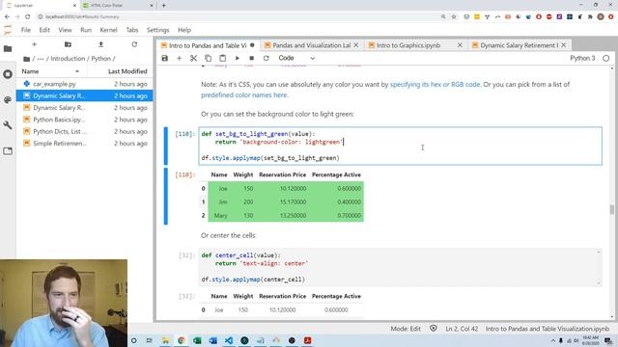The height and width of the screenshot is (347, 618).
Task: Navigate to Python breadcrumb folder
Action: (101, 59)
